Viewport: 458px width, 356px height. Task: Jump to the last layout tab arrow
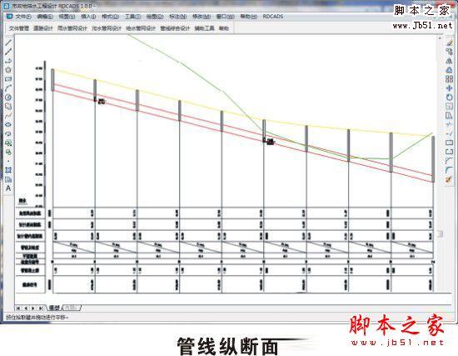pos(41,308)
